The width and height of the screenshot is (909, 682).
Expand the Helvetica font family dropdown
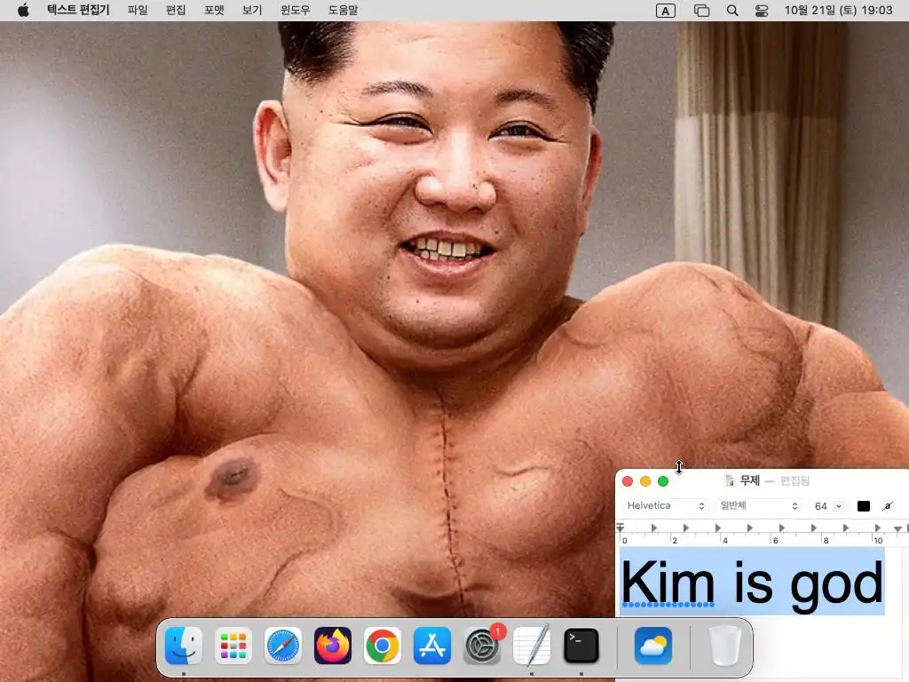(666, 505)
